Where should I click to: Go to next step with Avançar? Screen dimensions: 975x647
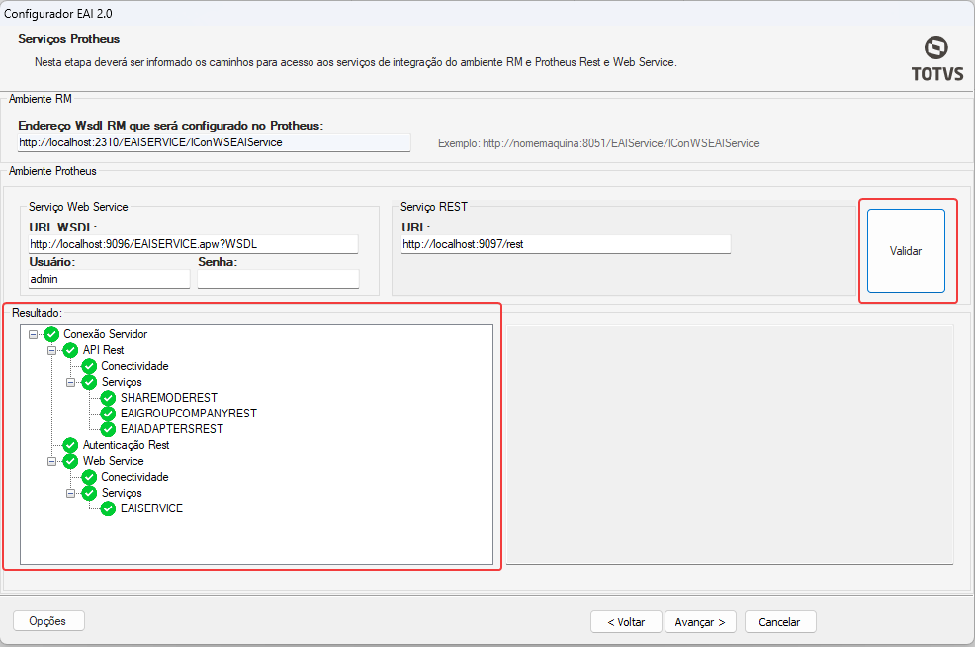pos(700,622)
